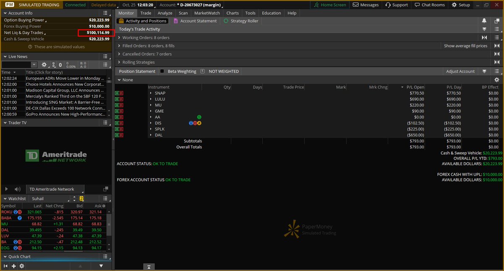Detach the Monitor window via pop-out icon
Image resolution: width=504 pixels, height=271 pixels.
pyautogui.click(x=496, y=21)
